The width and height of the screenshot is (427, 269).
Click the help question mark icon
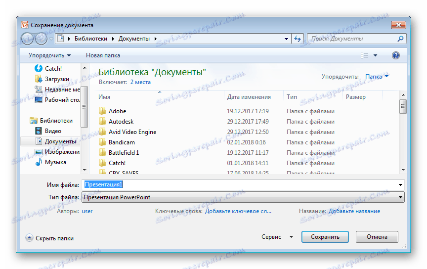click(x=395, y=55)
